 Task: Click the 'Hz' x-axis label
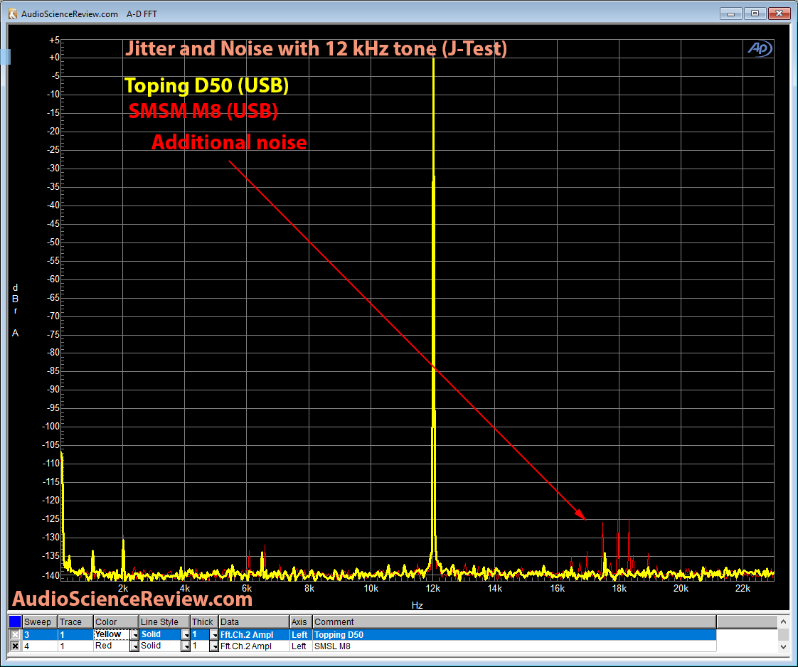point(417,605)
